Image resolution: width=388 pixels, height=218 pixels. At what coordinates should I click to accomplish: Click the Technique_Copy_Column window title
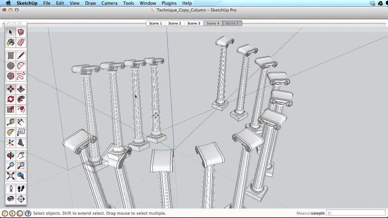(196, 10)
